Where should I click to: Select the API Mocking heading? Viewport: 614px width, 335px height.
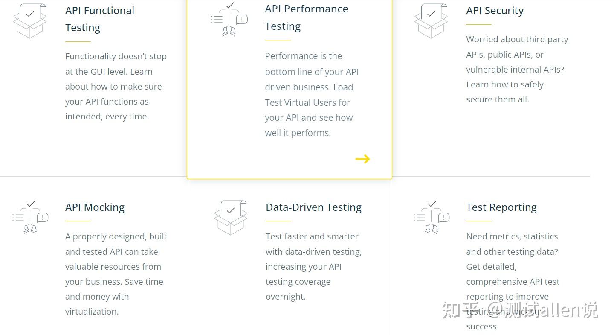pos(95,207)
